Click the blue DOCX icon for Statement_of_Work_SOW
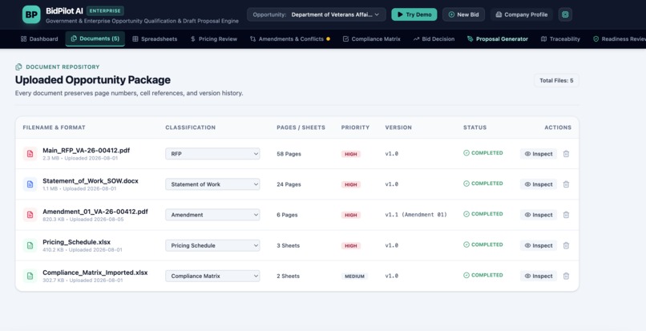This screenshot has width=646, height=331. point(30,184)
